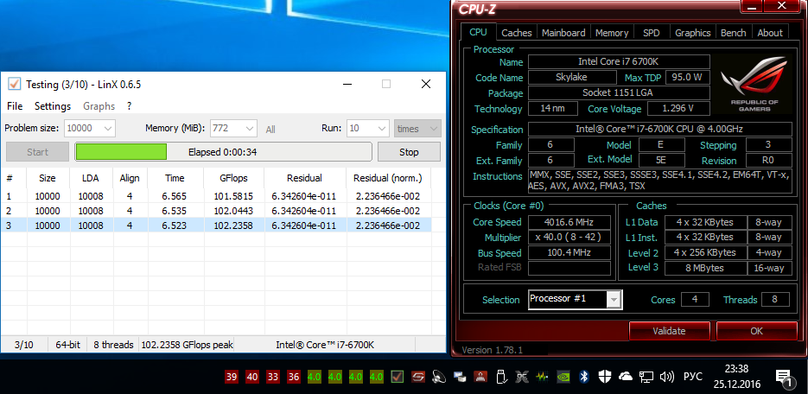Image resolution: width=808 pixels, height=394 pixels.
Task: Select the CPU tab in CPU-Z
Action: coord(478,32)
